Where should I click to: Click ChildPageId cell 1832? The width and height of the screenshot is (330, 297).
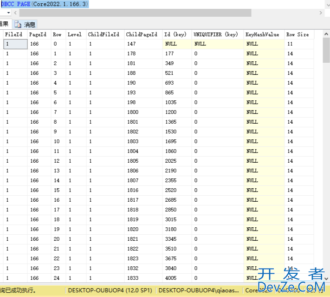pyautogui.click(x=143, y=268)
